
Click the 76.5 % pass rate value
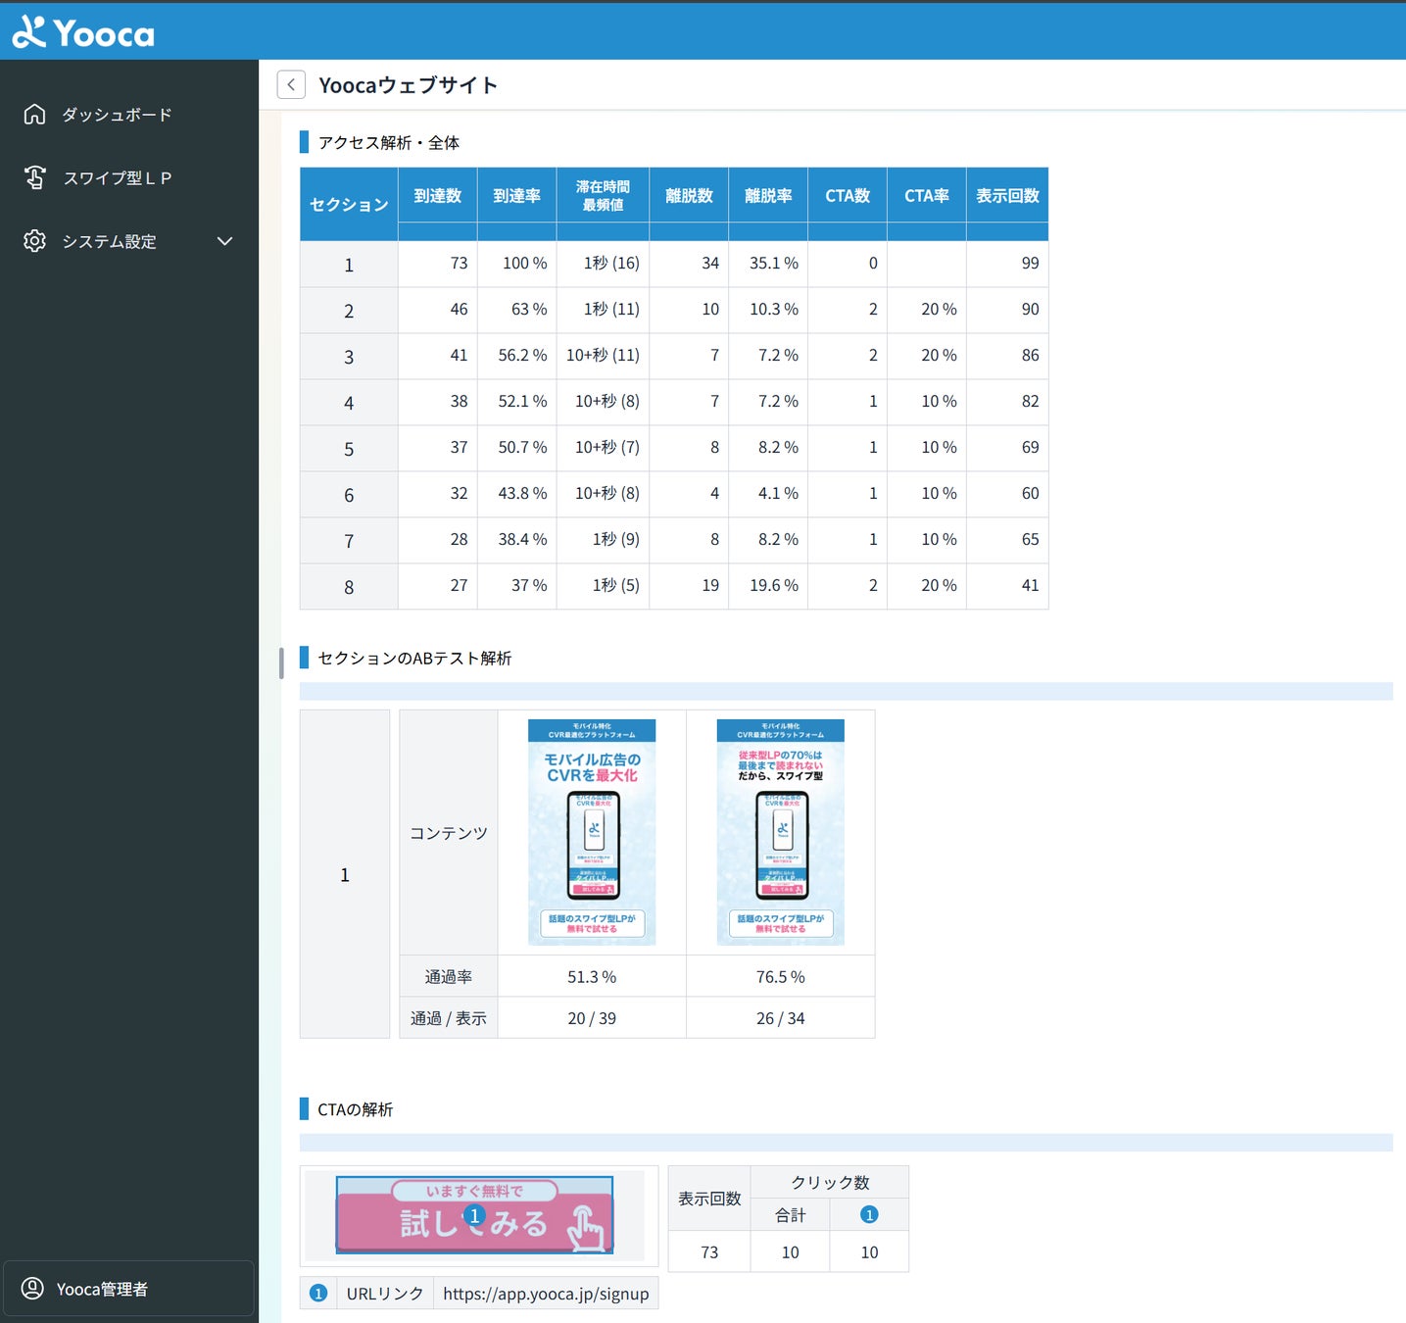(780, 977)
